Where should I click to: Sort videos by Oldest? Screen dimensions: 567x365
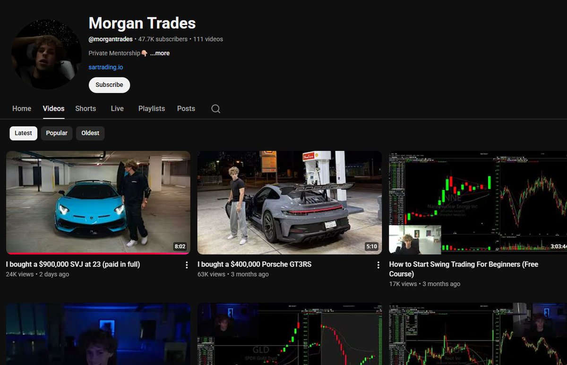pos(90,133)
